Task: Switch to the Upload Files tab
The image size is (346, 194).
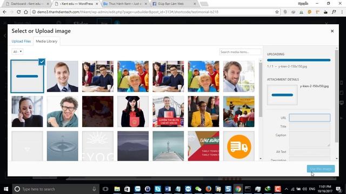Action: [21, 41]
